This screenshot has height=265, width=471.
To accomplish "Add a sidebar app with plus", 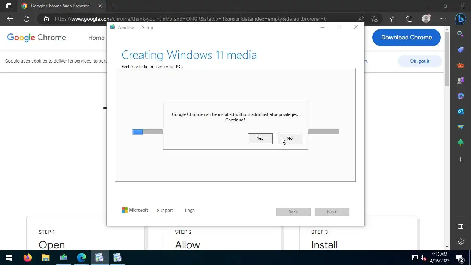I will (x=460, y=159).
